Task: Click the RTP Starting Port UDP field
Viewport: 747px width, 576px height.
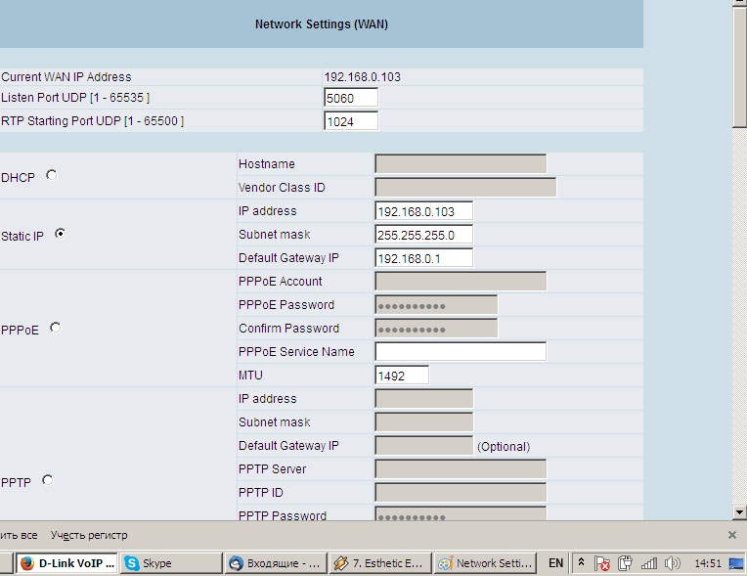Action: pyautogui.click(x=351, y=121)
